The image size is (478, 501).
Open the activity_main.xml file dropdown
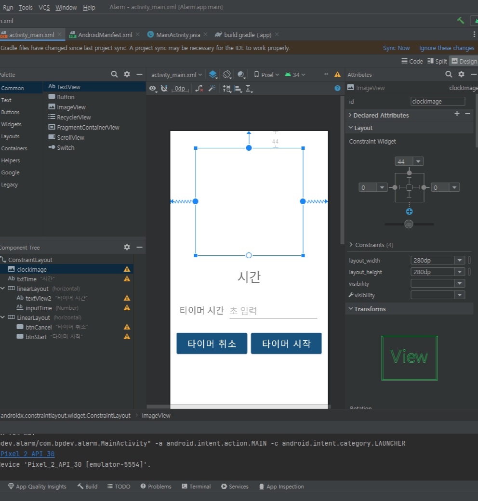click(176, 75)
